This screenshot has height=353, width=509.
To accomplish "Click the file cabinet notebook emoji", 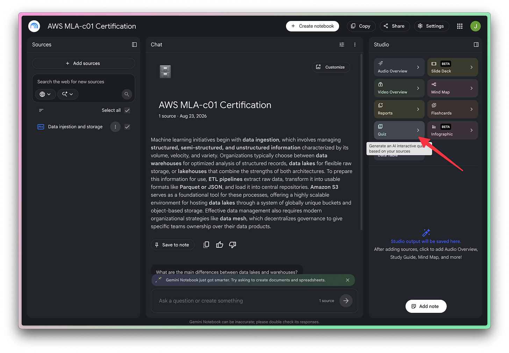I will 165,71.
